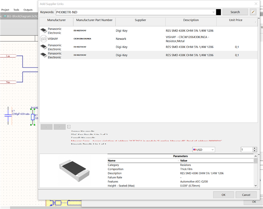Click the black swatch beside Keywords field
263x209 pixels.
[x=218, y=12]
